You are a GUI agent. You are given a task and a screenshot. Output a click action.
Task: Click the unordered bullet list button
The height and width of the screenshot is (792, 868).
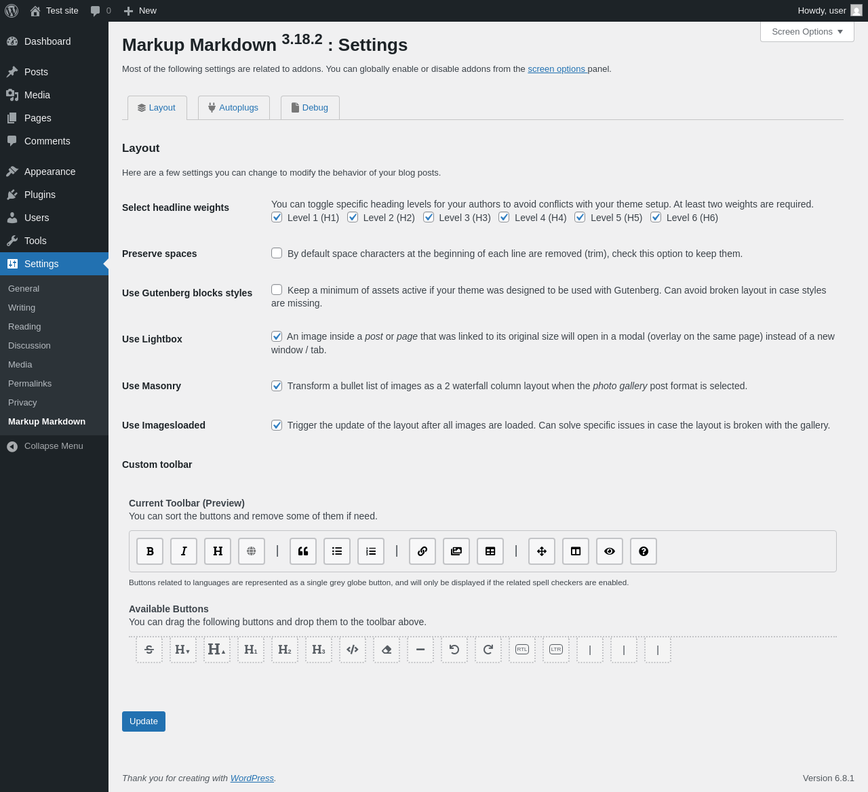(x=337, y=551)
